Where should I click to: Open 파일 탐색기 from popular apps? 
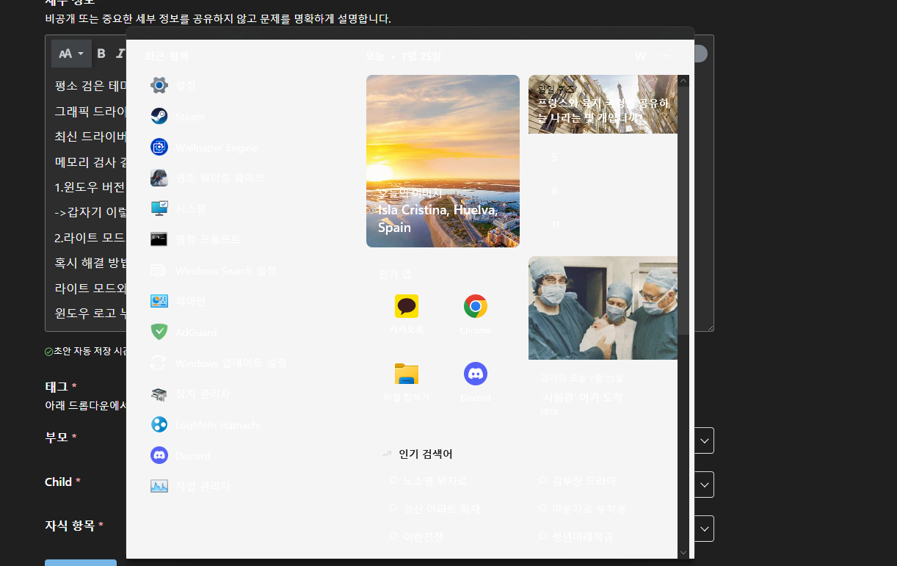point(407,382)
